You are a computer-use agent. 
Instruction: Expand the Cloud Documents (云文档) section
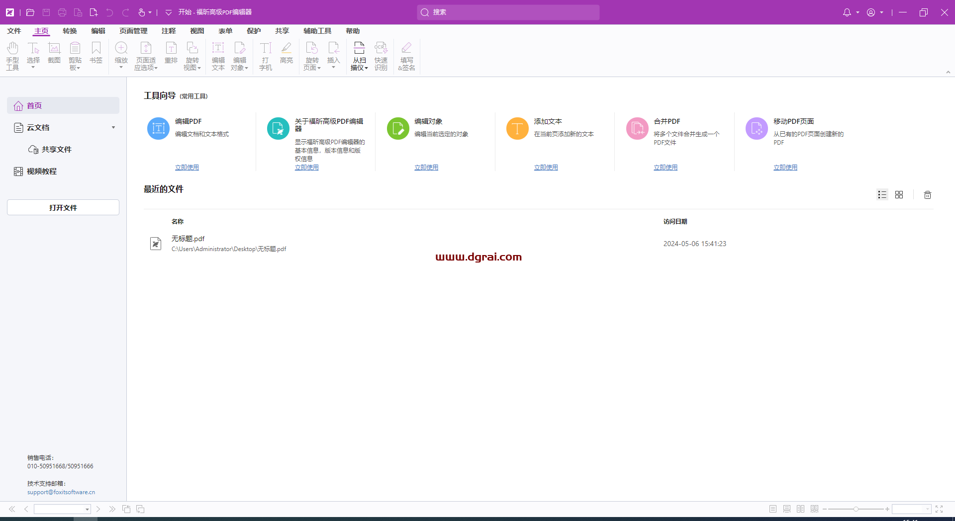pyautogui.click(x=113, y=128)
